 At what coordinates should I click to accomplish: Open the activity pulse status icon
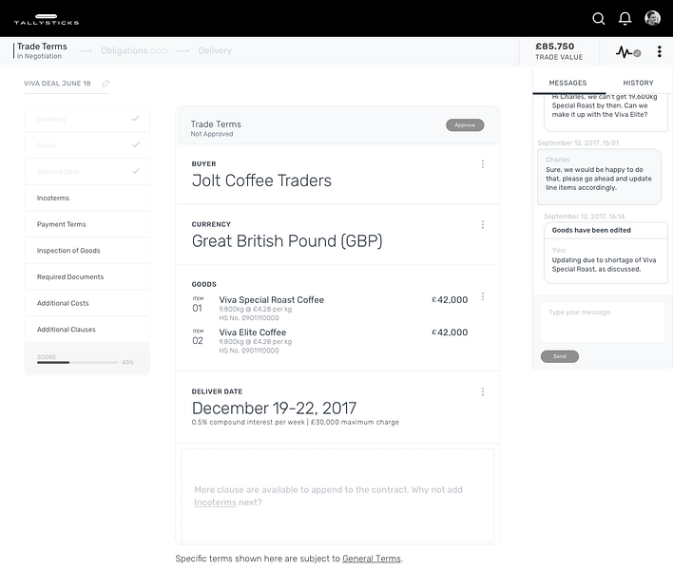(x=628, y=52)
